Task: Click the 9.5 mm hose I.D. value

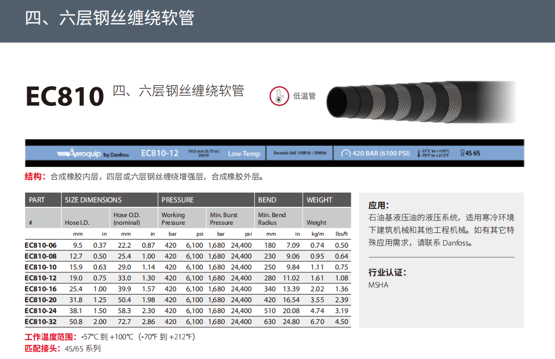Action: click(x=77, y=245)
